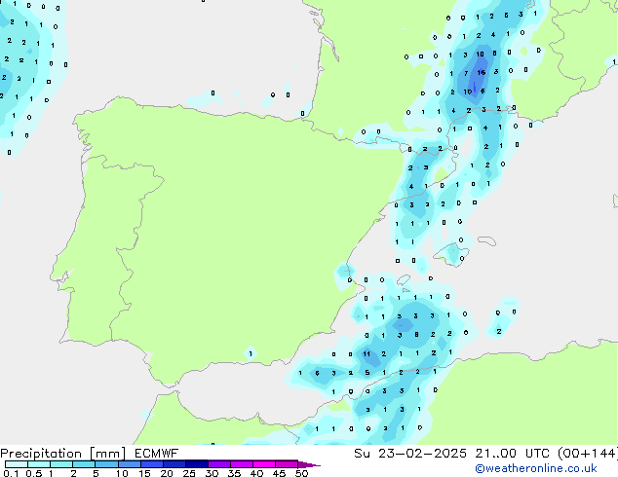Click the '11' precipitation value near Algeria's coast

click(367, 353)
